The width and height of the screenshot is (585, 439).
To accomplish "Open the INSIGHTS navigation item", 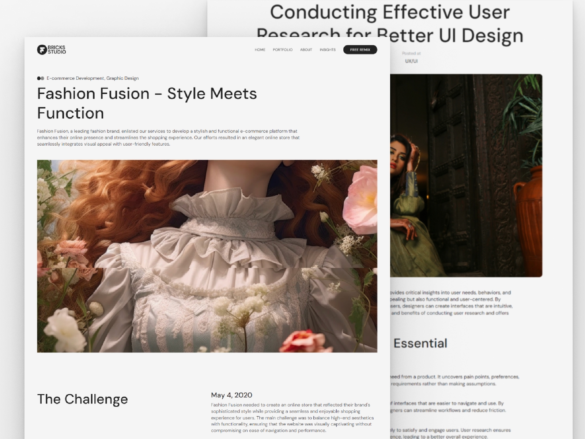I will [328, 50].
